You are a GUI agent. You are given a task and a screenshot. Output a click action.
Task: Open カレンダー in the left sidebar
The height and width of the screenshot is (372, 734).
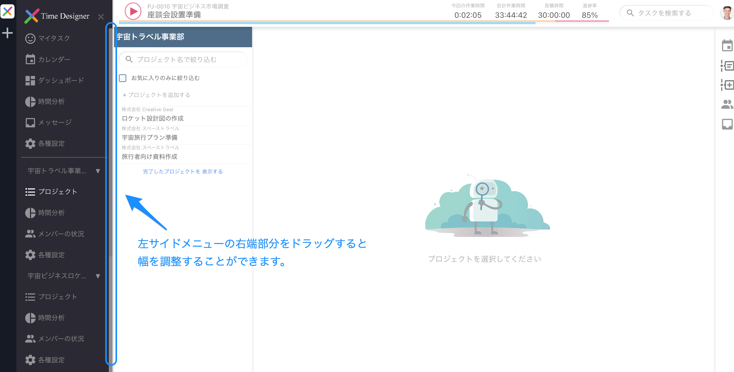coord(54,59)
